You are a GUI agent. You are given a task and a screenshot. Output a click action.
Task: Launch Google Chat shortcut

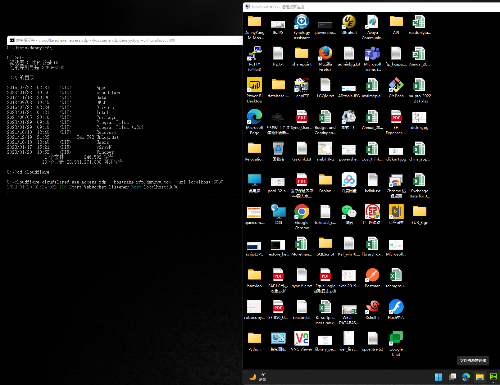(x=396, y=344)
